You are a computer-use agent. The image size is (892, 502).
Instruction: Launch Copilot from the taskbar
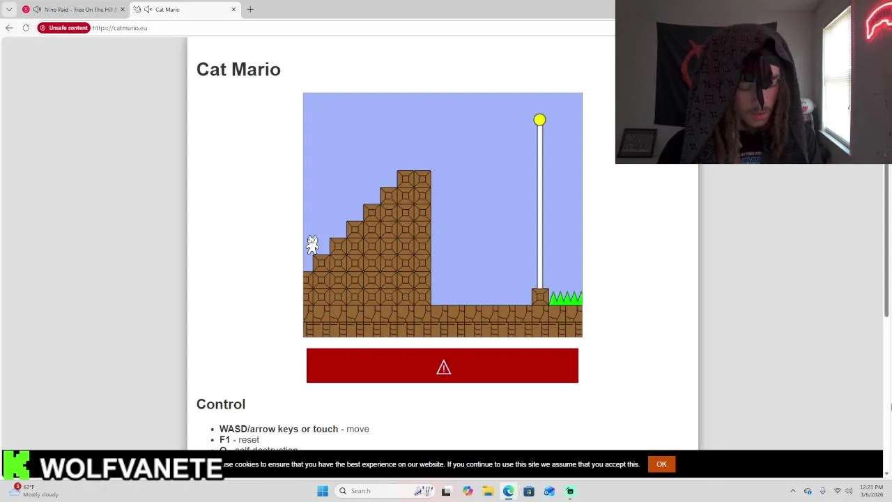pyautogui.click(x=468, y=491)
